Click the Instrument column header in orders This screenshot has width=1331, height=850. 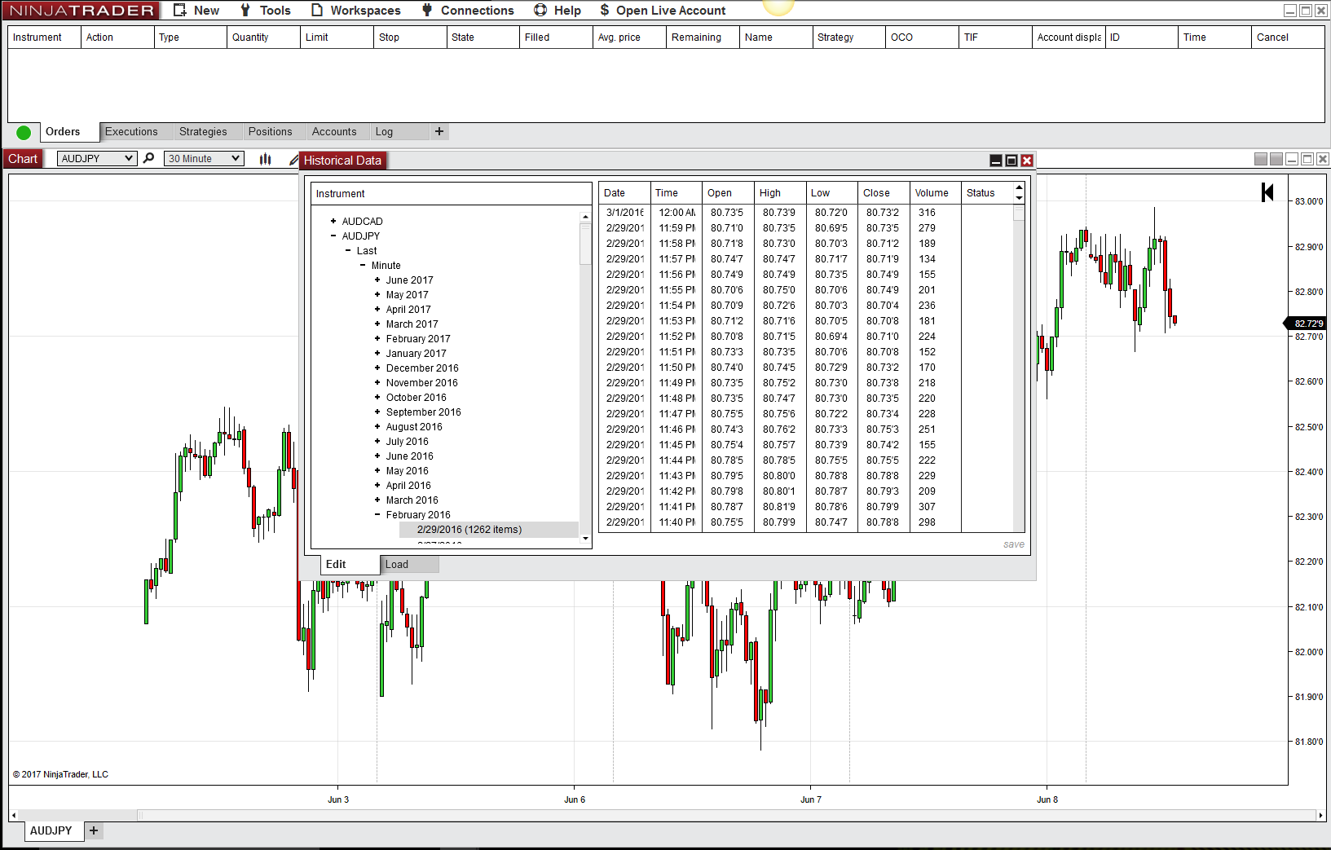pyautogui.click(x=44, y=37)
